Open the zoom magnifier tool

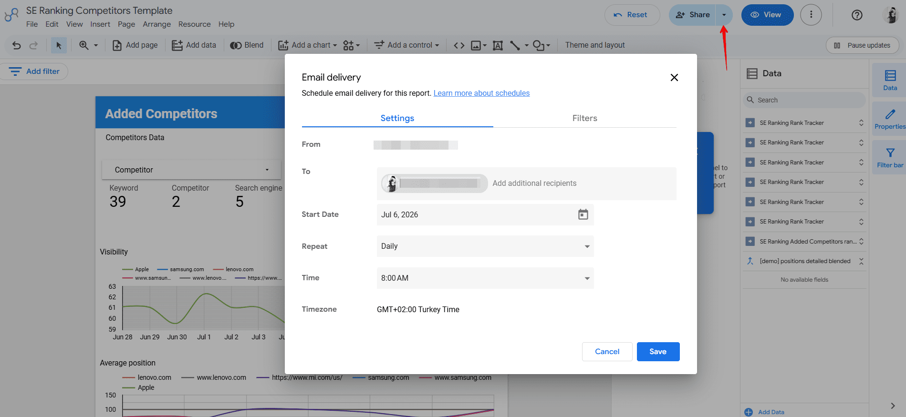pos(84,45)
